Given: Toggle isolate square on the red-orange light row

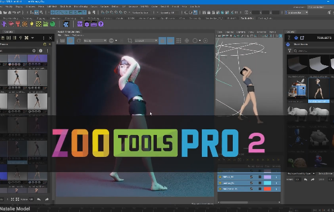Looking at the screenshot, I should 260,189.
